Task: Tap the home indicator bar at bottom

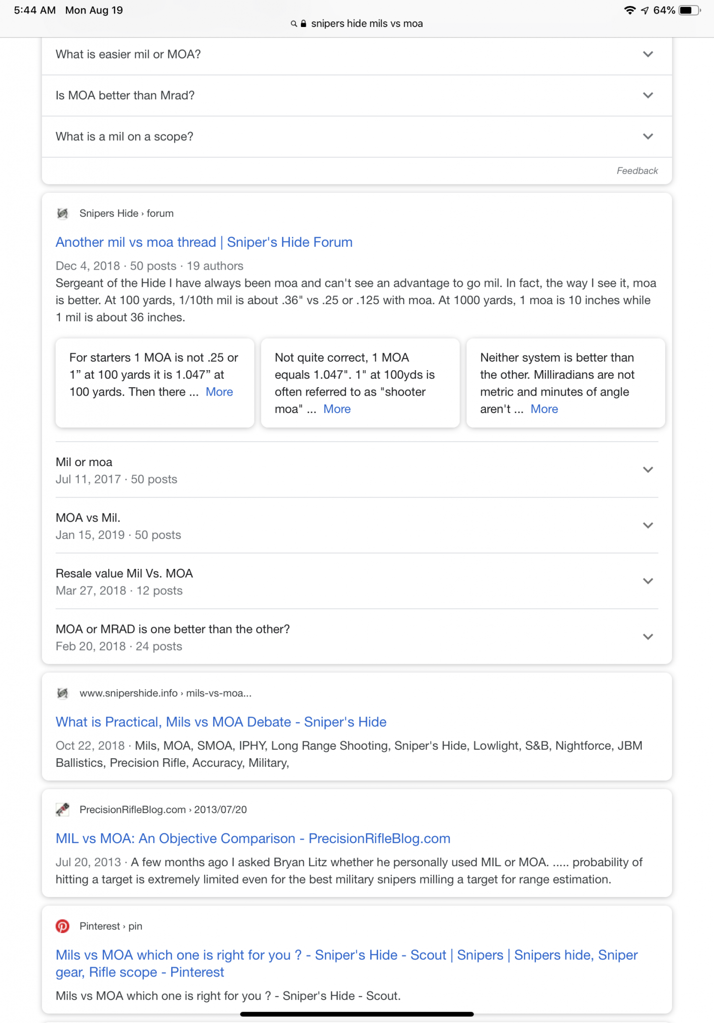Action: 357,1014
